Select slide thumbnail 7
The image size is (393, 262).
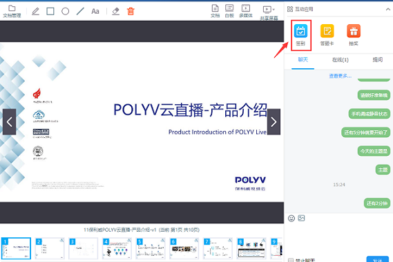(x=218, y=248)
